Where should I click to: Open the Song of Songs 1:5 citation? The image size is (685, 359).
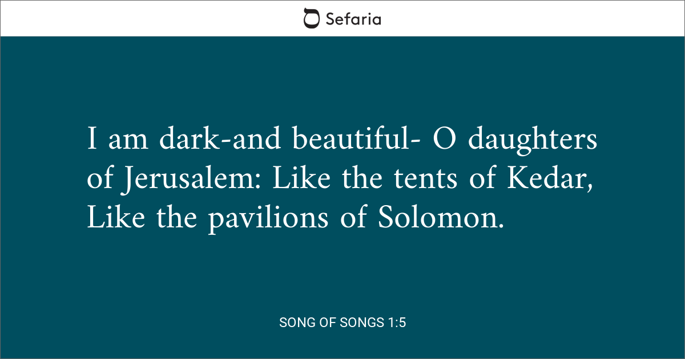[342, 323]
